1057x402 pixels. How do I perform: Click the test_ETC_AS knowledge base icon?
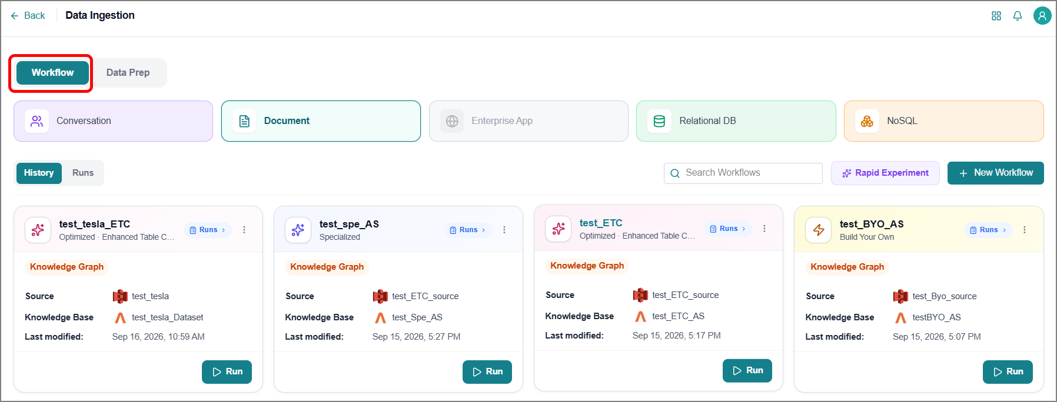pos(640,317)
